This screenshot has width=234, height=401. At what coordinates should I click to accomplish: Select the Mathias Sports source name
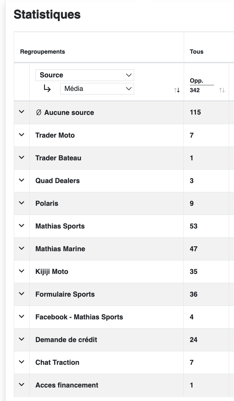click(60, 226)
